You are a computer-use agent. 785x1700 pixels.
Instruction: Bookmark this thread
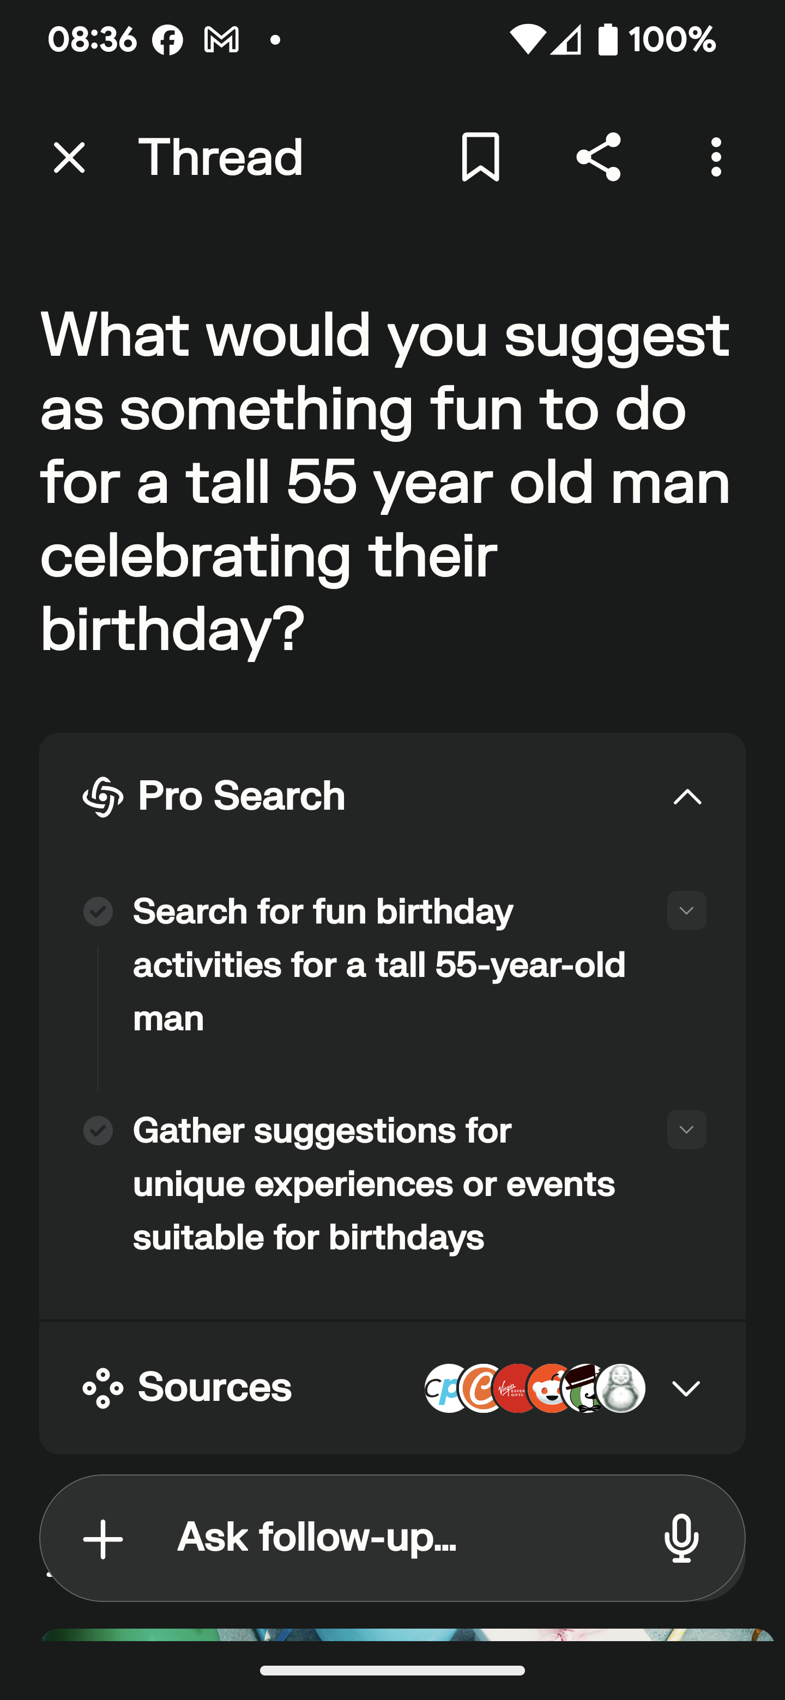(480, 157)
